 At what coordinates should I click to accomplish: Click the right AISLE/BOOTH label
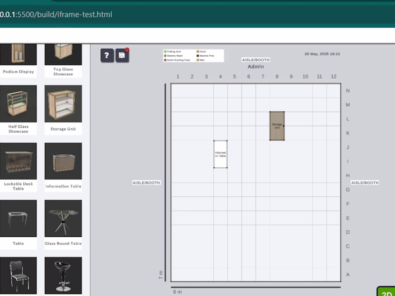364,183
